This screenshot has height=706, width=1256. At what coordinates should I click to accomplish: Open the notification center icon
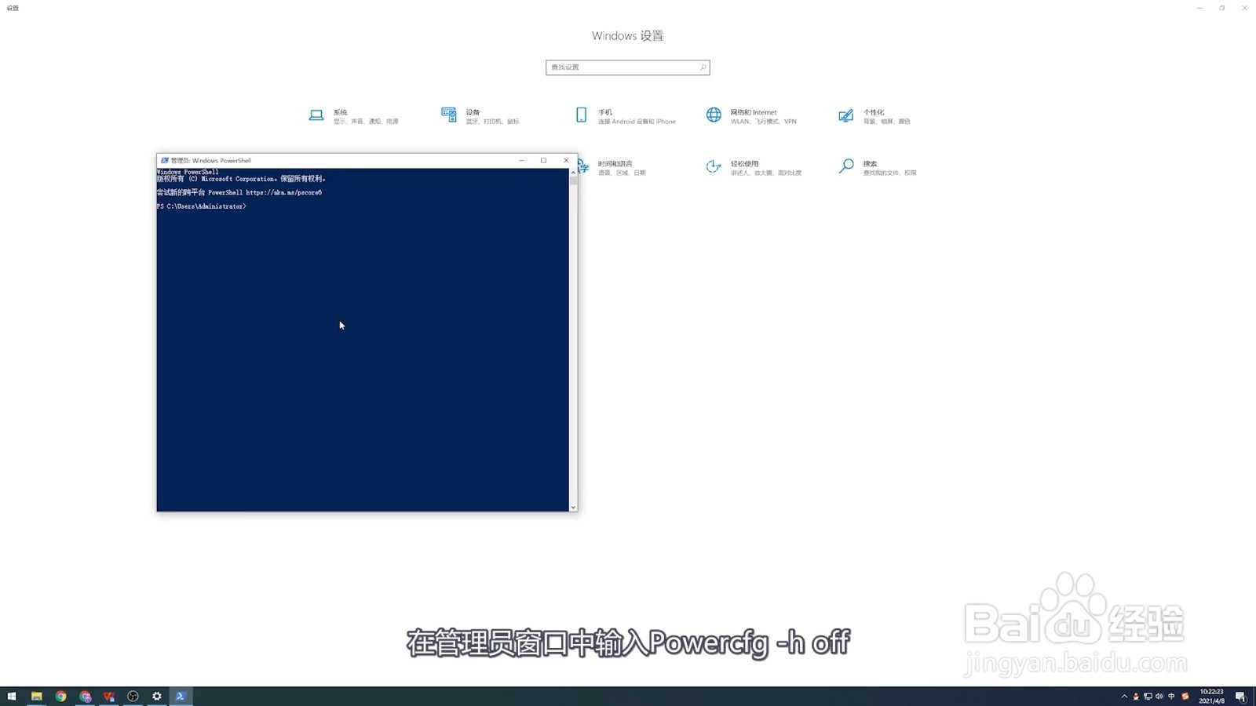[1240, 697]
